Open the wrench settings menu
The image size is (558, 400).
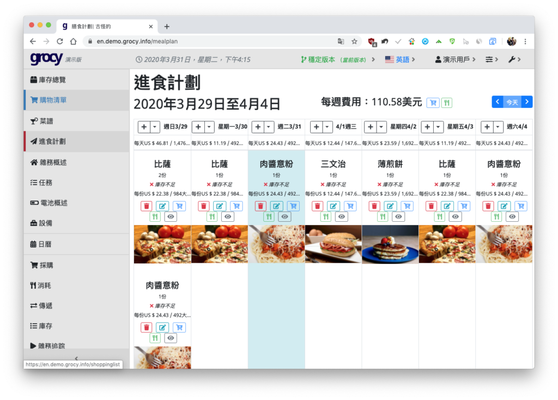tap(514, 59)
